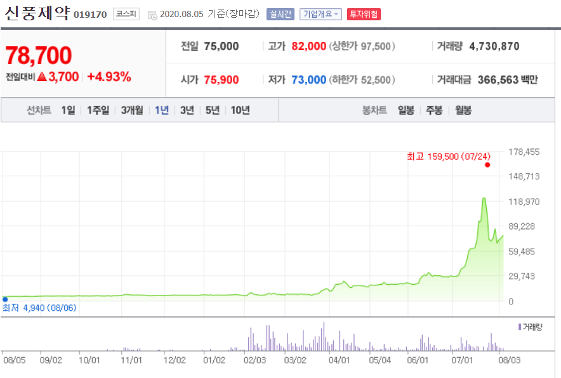Click the 거래대금 value 366,563 백만
Image resolution: width=561 pixels, height=378 pixels.
(x=508, y=80)
